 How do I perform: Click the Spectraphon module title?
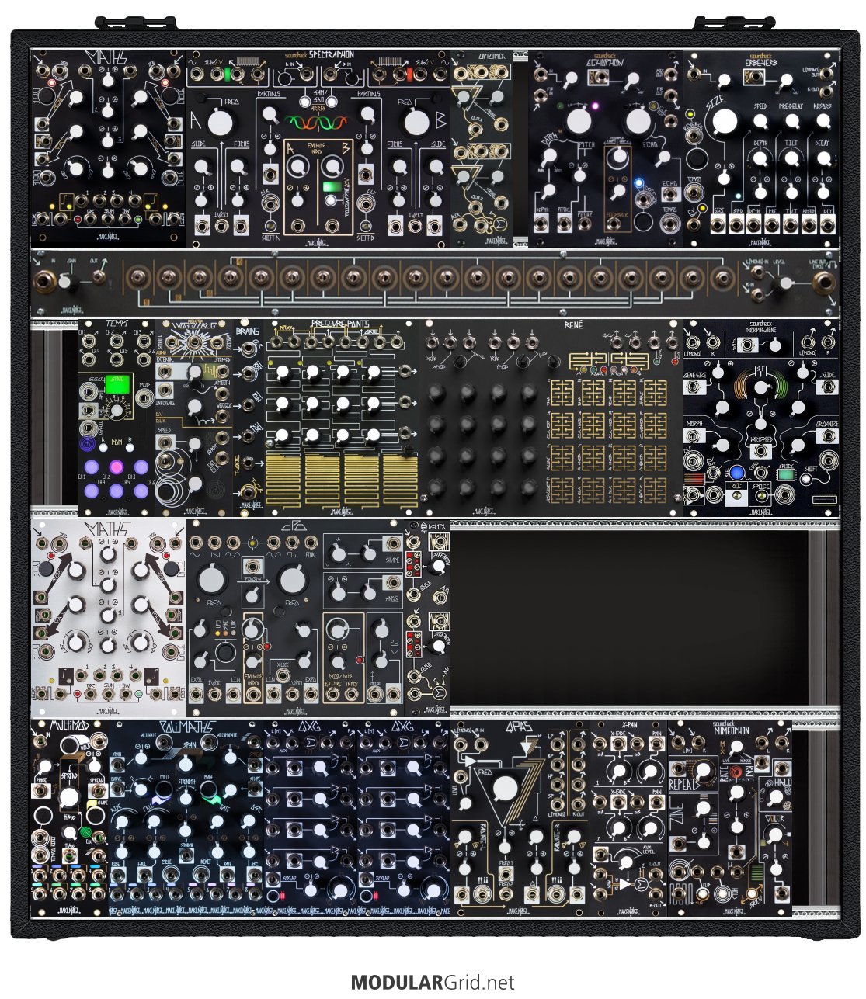tap(318, 56)
